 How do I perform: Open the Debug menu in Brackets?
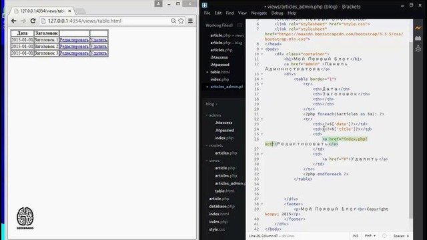pyautogui.click(x=277, y=13)
